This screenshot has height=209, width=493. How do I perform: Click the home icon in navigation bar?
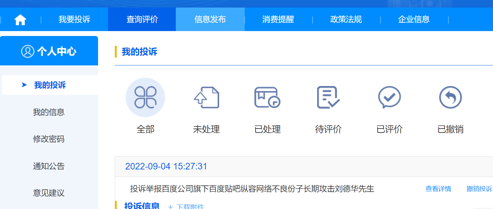coord(20,20)
